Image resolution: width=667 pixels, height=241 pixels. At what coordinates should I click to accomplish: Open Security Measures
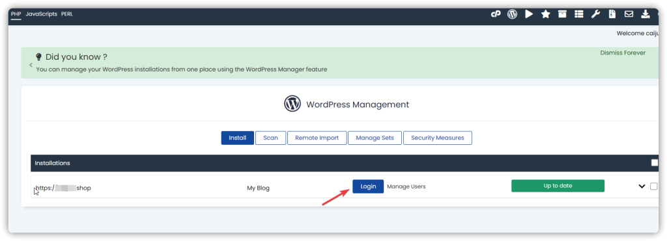click(437, 138)
